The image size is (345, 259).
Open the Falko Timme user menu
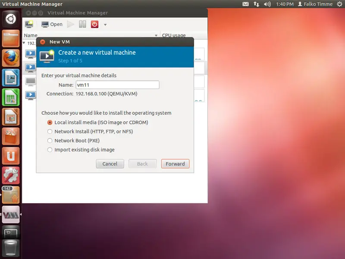tap(315, 4)
